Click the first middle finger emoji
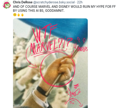 click(19, 15)
